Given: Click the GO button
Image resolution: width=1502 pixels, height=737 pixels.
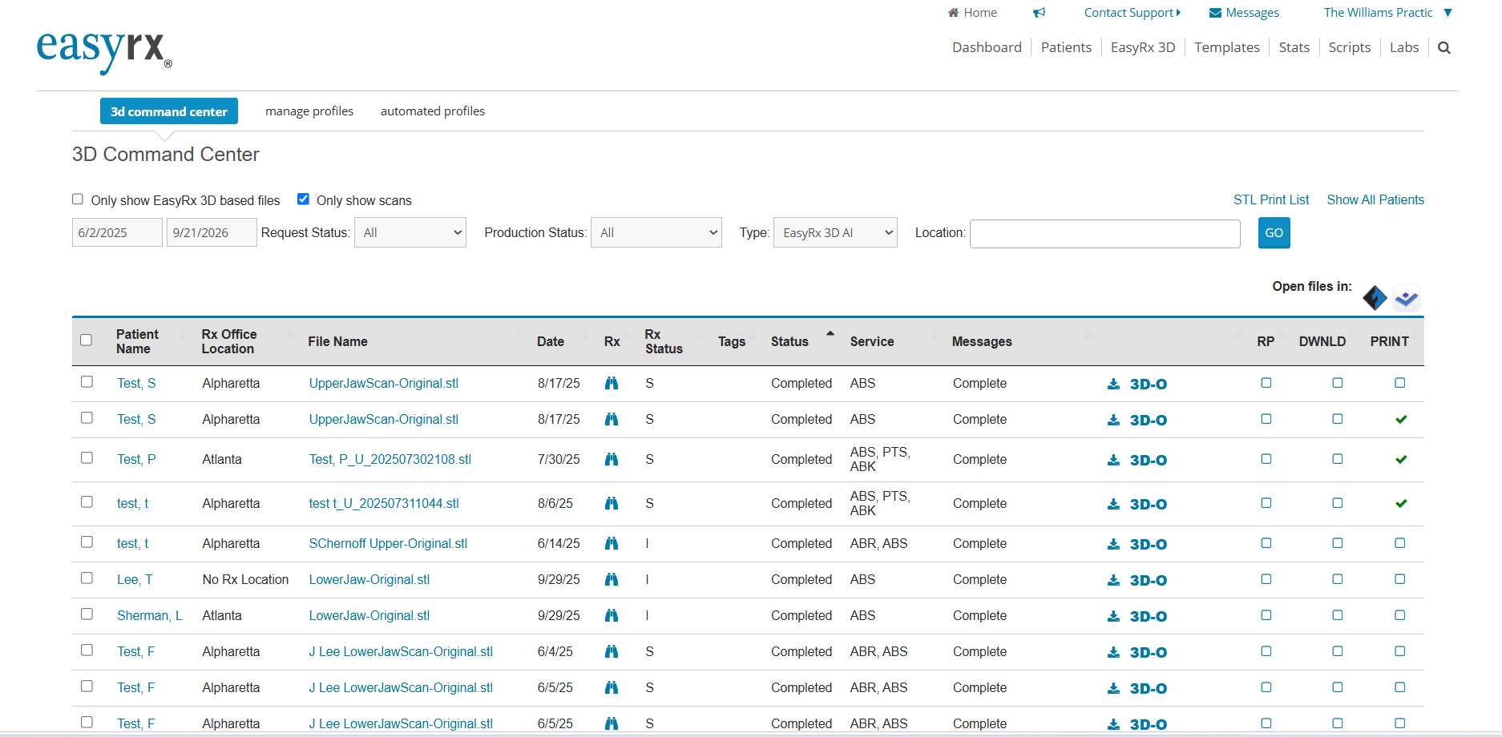Looking at the screenshot, I should [1274, 233].
